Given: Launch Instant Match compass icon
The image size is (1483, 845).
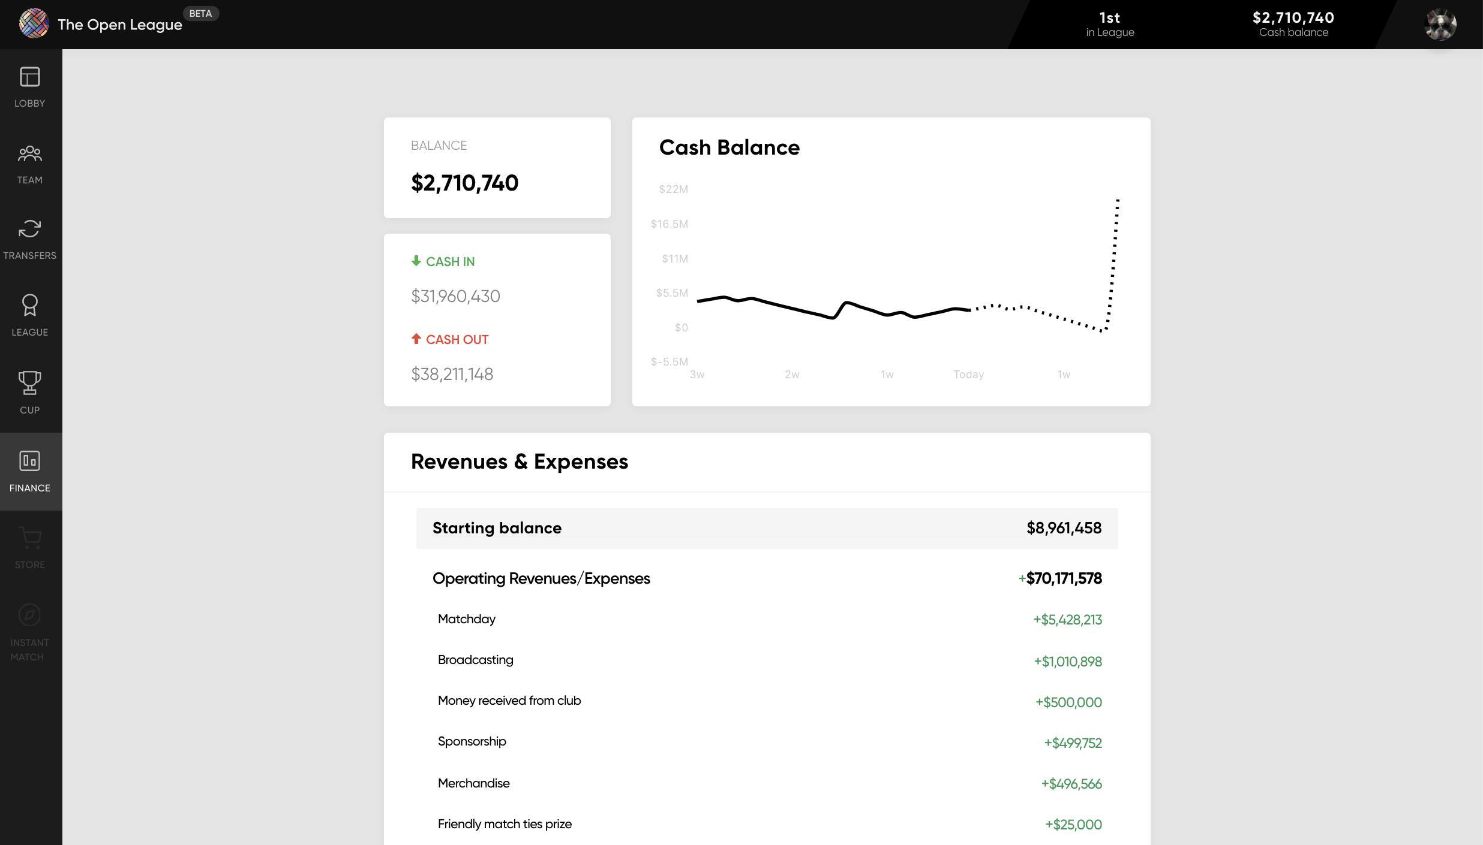Looking at the screenshot, I should click(29, 615).
